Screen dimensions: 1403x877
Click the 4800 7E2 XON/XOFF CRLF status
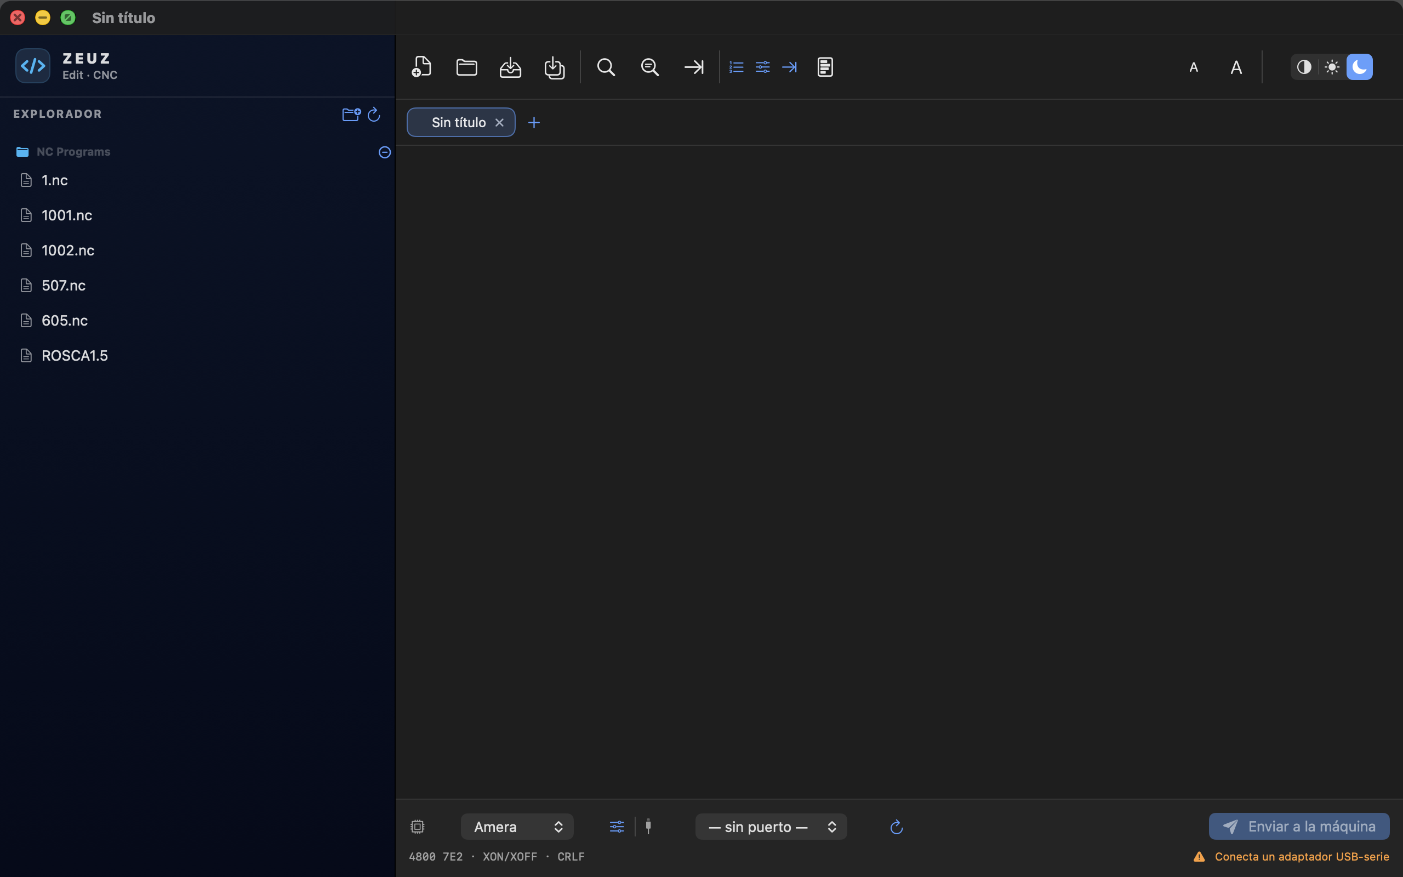coord(497,857)
